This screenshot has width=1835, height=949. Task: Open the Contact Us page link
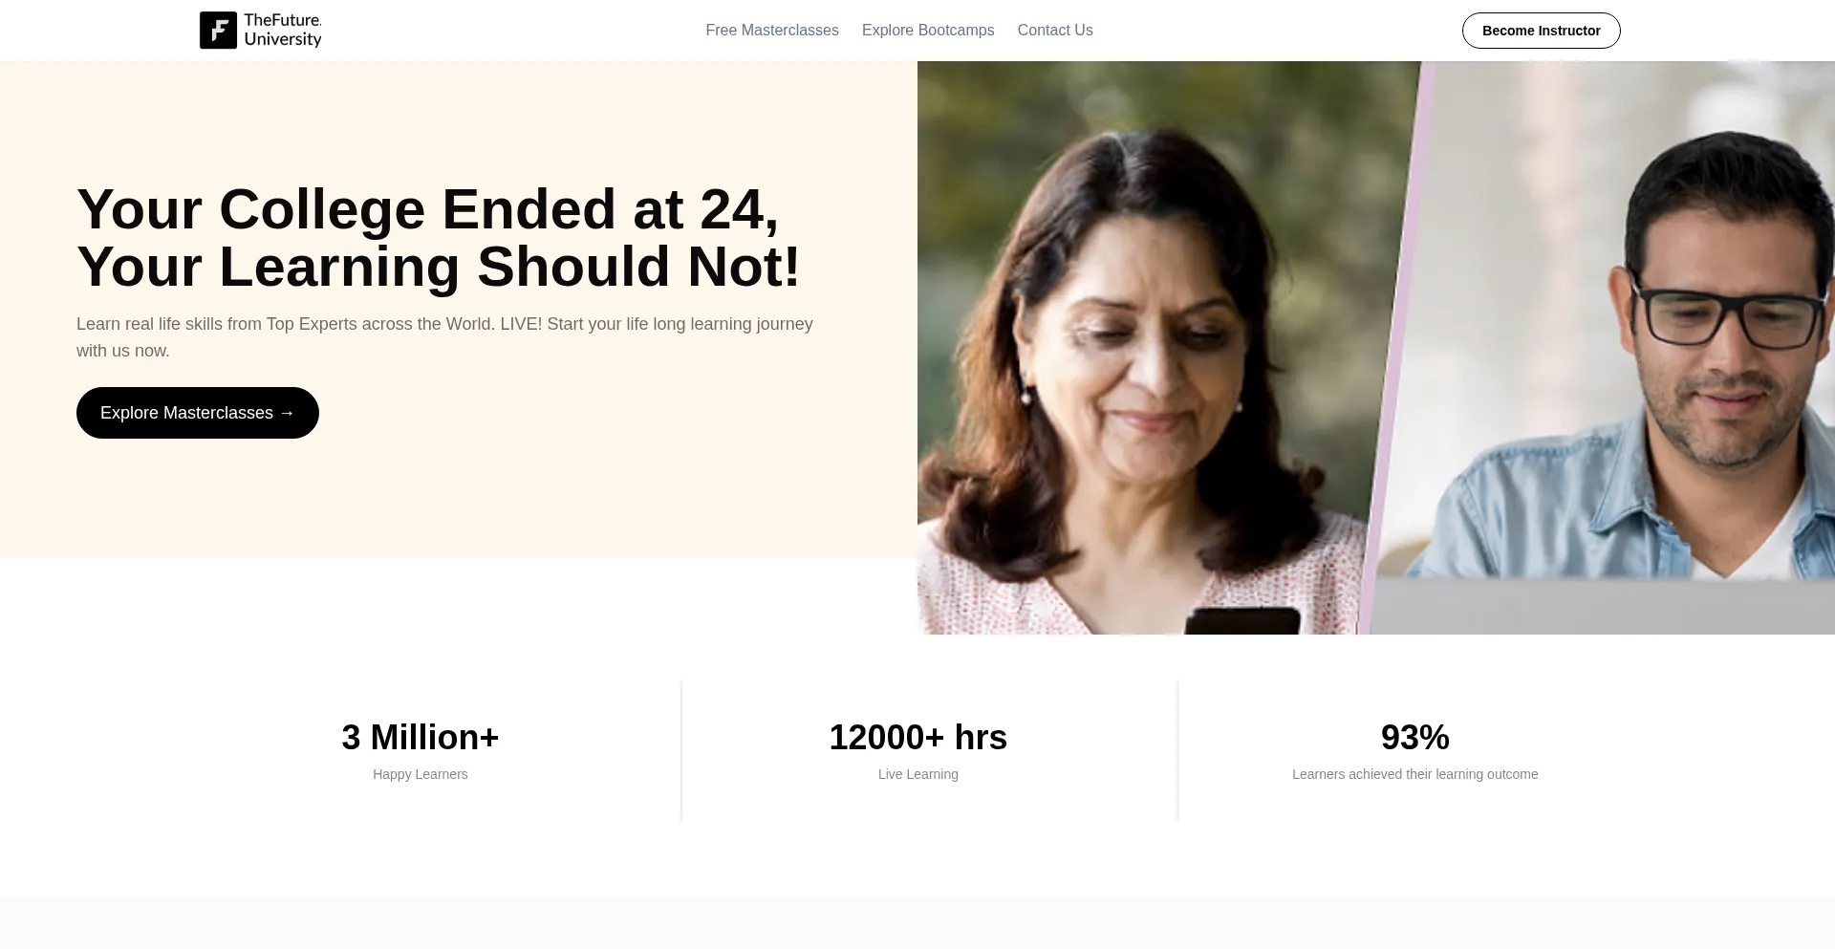click(1055, 31)
